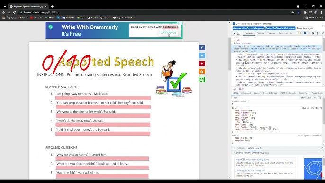This screenshot has height=183, width=325.
Task: Click the orange Blogger share icon
Action: 202,72
